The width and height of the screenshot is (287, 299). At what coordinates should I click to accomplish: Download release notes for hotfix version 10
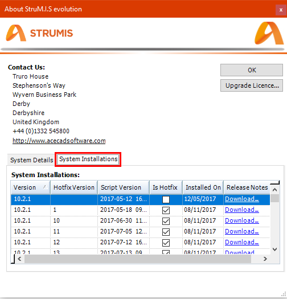[x=242, y=220]
